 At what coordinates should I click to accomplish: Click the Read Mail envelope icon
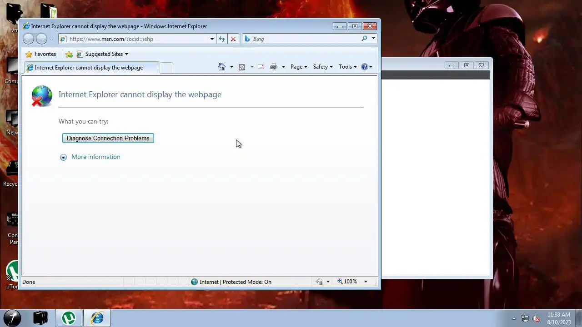point(261,67)
